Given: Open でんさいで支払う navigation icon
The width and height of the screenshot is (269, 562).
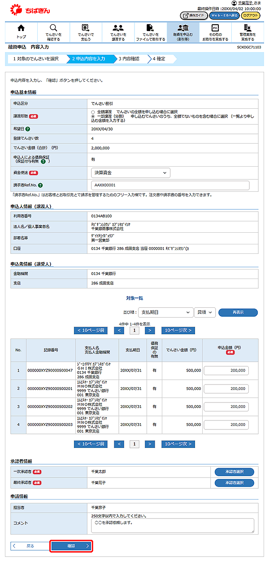Looking at the screenshot, I should pyautogui.click(x=86, y=29).
